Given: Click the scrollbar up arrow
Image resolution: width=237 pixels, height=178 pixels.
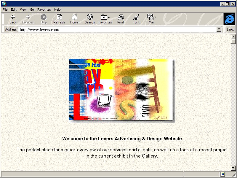Looking at the screenshot, I should [x=233, y=36].
